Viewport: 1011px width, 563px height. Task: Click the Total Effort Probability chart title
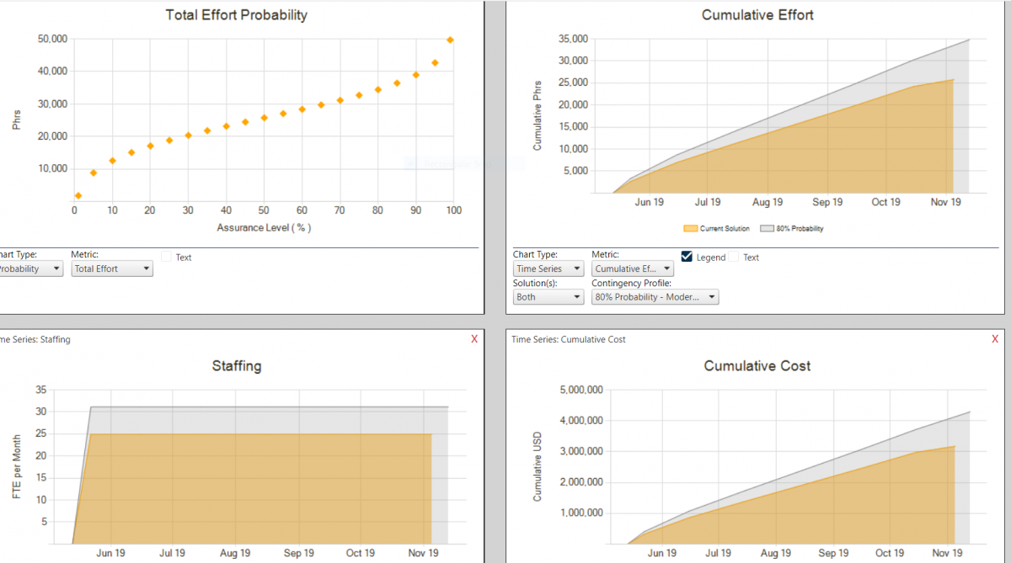coord(237,15)
